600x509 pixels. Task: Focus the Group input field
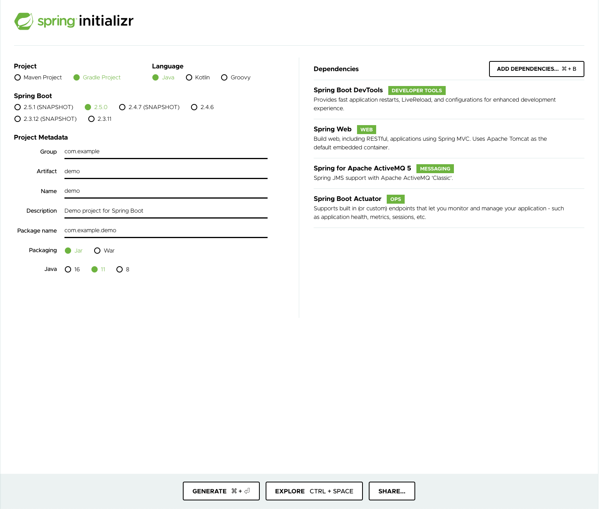tap(166, 152)
